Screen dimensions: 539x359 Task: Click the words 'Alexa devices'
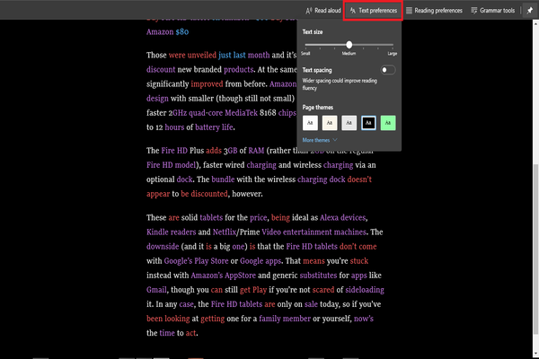[343, 218]
